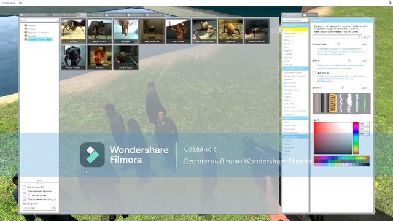Adjust the Предел силы slider

[338, 44]
